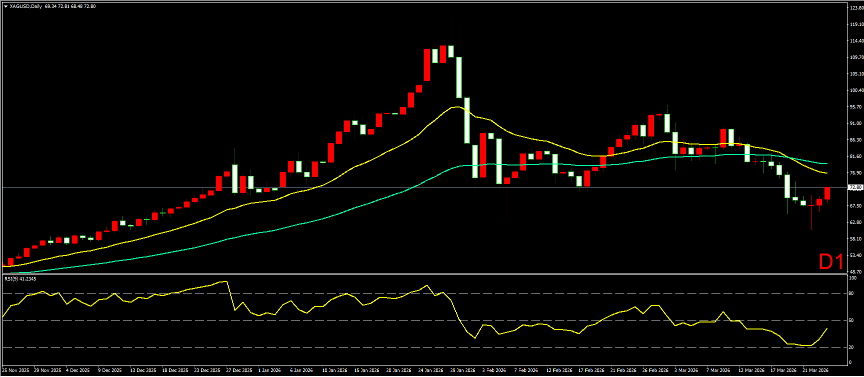Click the red D1 timeframe label
Image resolution: width=864 pixels, height=377 pixels.
pos(831,261)
